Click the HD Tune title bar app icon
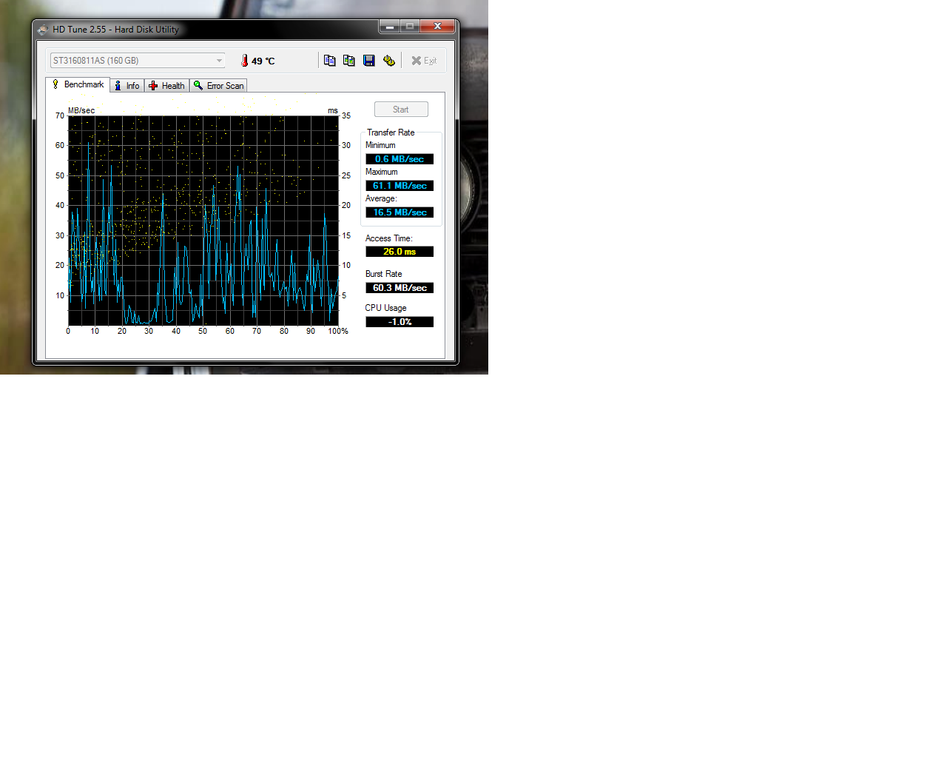 click(x=43, y=30)
